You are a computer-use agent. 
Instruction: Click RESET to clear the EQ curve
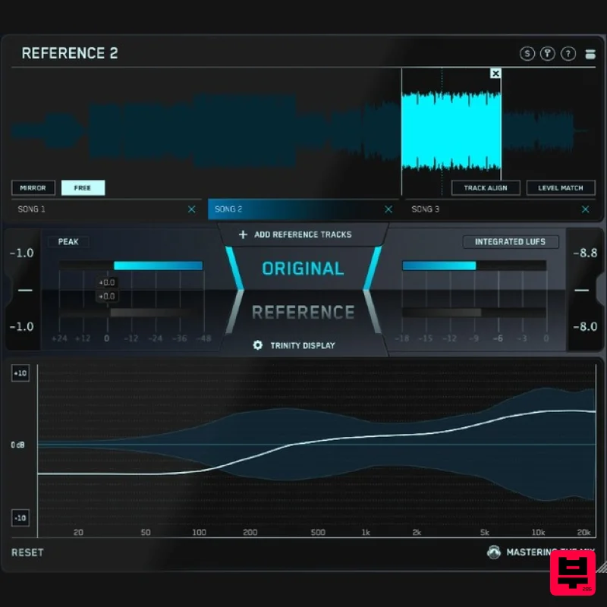click(x=27, y=552)
